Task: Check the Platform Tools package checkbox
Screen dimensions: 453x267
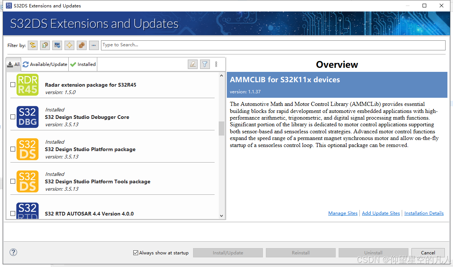Action: [x=13, y=181]
